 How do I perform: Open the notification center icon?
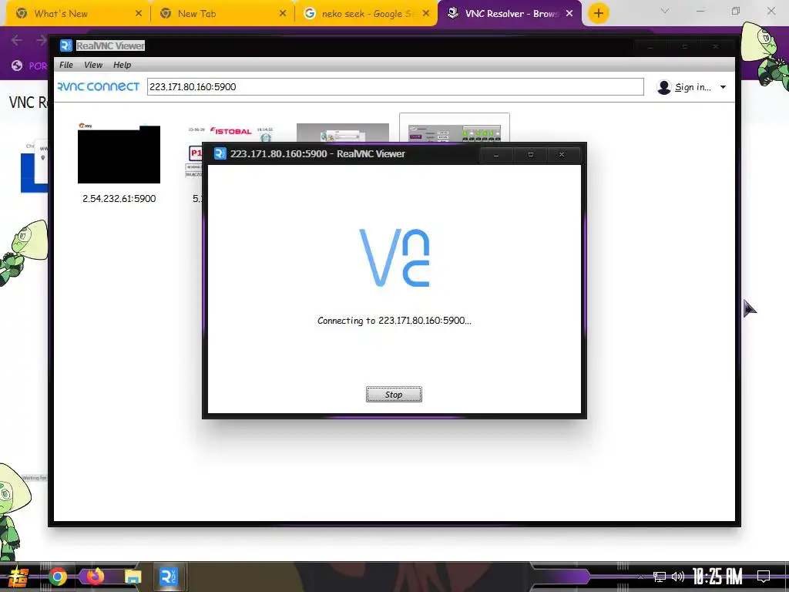click(x=764, y=577)
